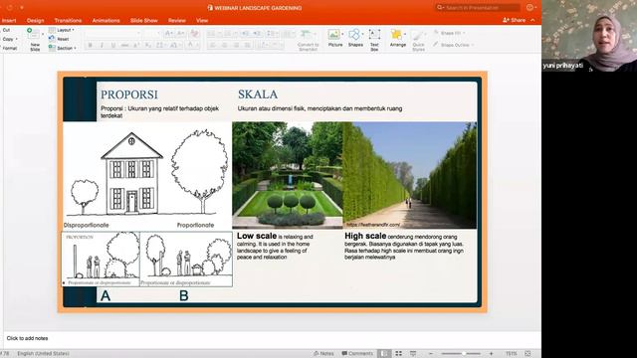This screenshot has width=637, height=358.
Task: Click the Cut command
Action: (x=7, y=30)
